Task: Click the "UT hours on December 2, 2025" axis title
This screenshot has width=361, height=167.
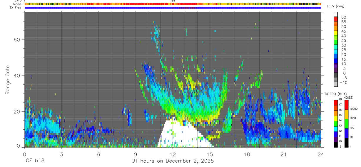Action: (173, 161)
